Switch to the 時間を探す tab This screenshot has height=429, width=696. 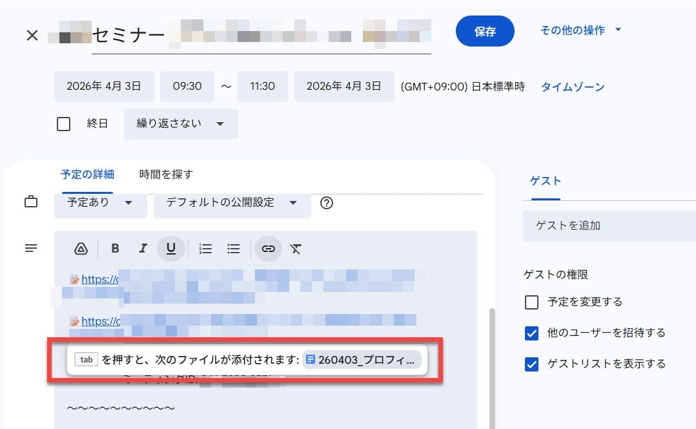pos(166,174)
